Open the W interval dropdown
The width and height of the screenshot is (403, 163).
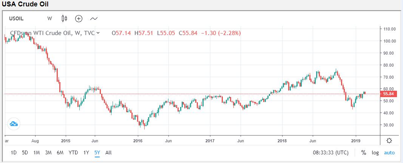coord(49,18)
